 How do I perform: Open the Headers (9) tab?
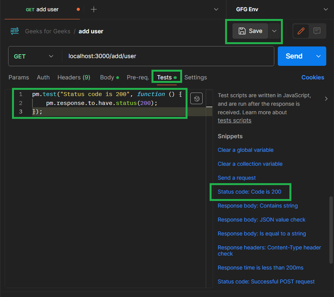click(x=74, y=77)
